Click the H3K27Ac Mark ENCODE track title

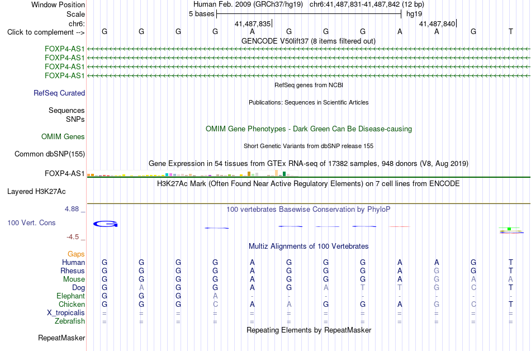pos(309,184)
